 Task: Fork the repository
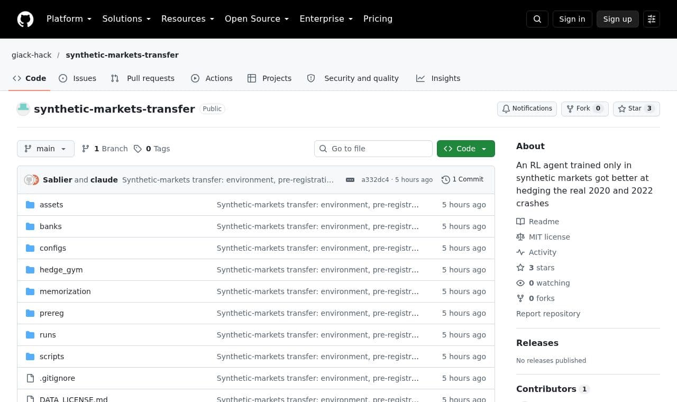click(x=585, y=108)
